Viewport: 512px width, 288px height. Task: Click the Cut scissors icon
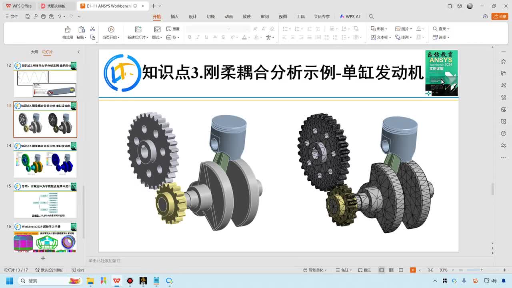tap(92, 29)
